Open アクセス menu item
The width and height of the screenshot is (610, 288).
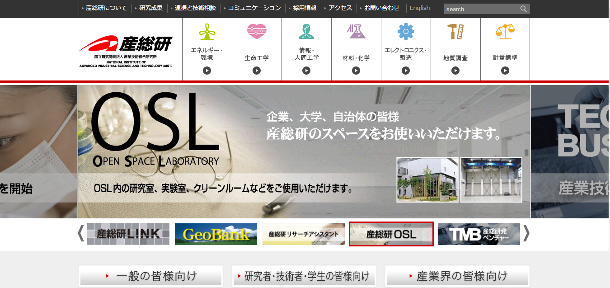(340, 8)
